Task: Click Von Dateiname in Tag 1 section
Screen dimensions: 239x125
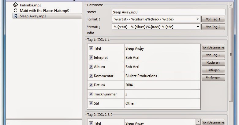Action: pyautogui.click(x=213, y=47)
